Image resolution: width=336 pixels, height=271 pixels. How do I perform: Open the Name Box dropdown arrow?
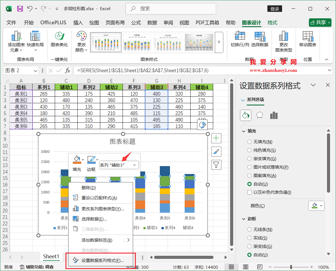click(x=36, y=70)
